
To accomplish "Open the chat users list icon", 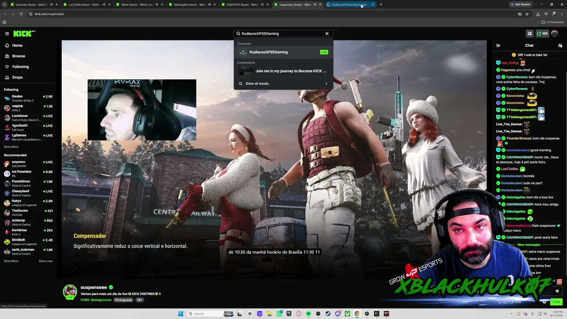I will point(560,46).
